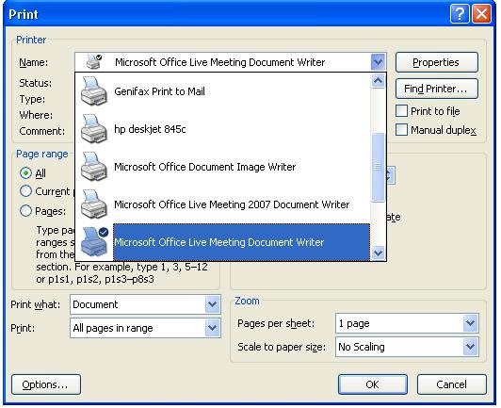Click the Find Printer button
The width and height of the screenshot is (501, 408).
[x=436, y=89]
